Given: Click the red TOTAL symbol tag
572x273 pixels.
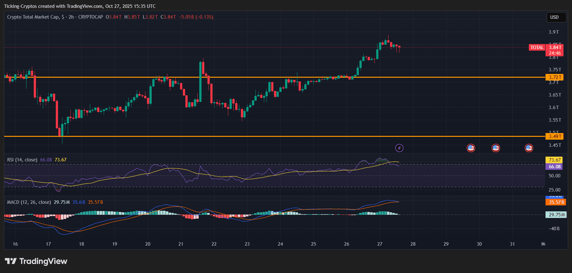Looking at the screenshot, I should [537, 47].
